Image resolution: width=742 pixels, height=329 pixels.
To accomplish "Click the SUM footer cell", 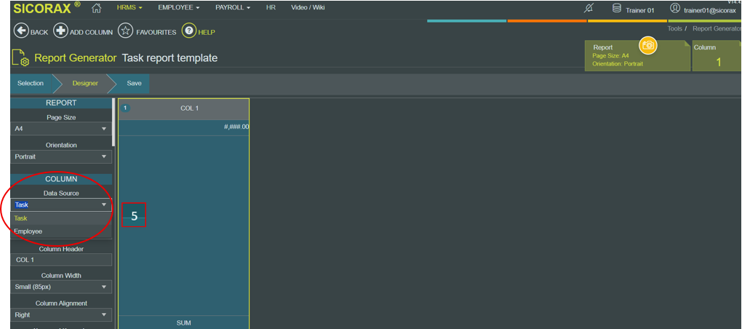I will point(183,322).
